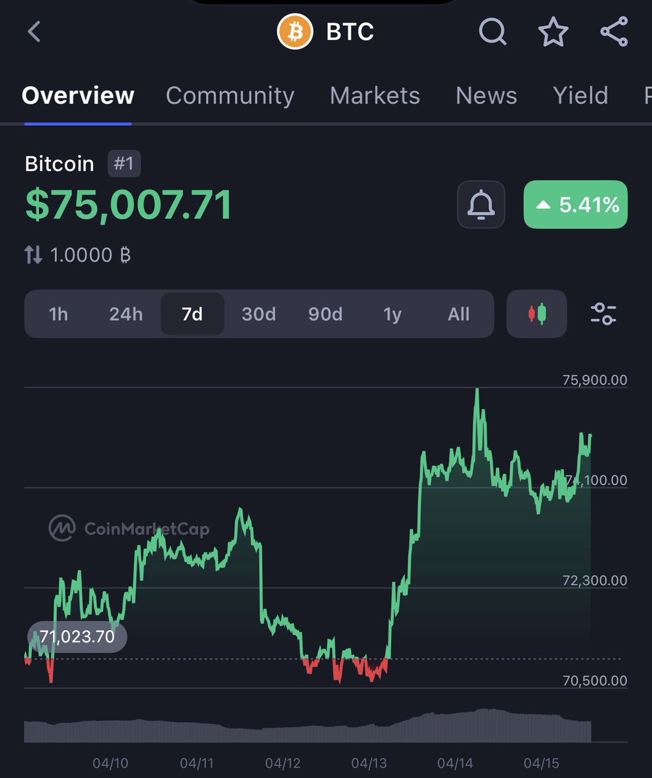Tap the 75,900.00 axis label
Screen dimensions: 652x778
click(x=595, y=380)
